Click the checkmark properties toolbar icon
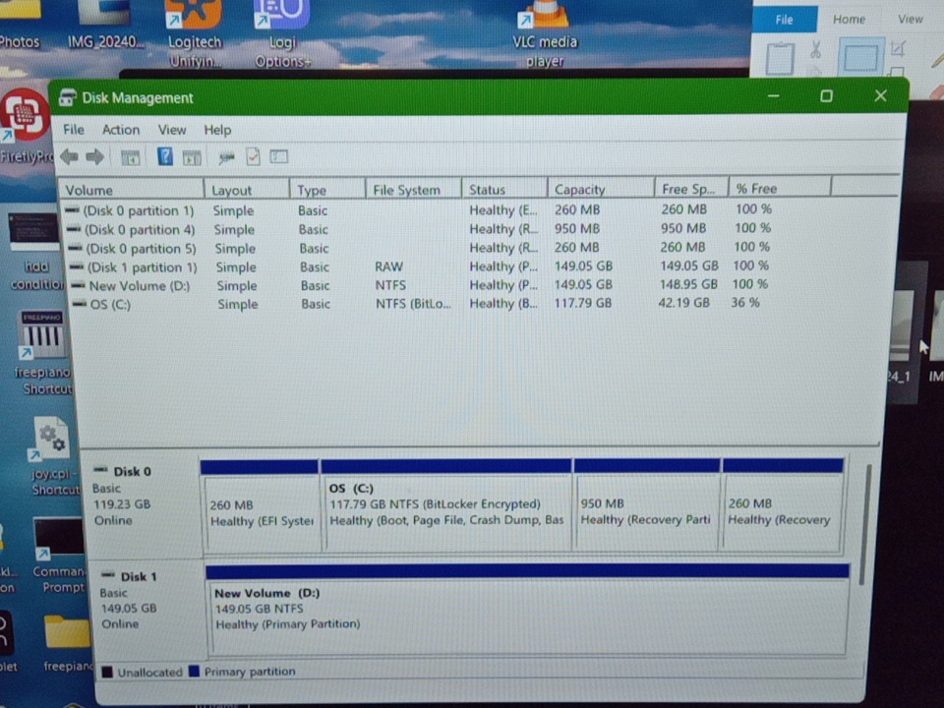Viewport: 944px width, 708px height. [254, 156]
